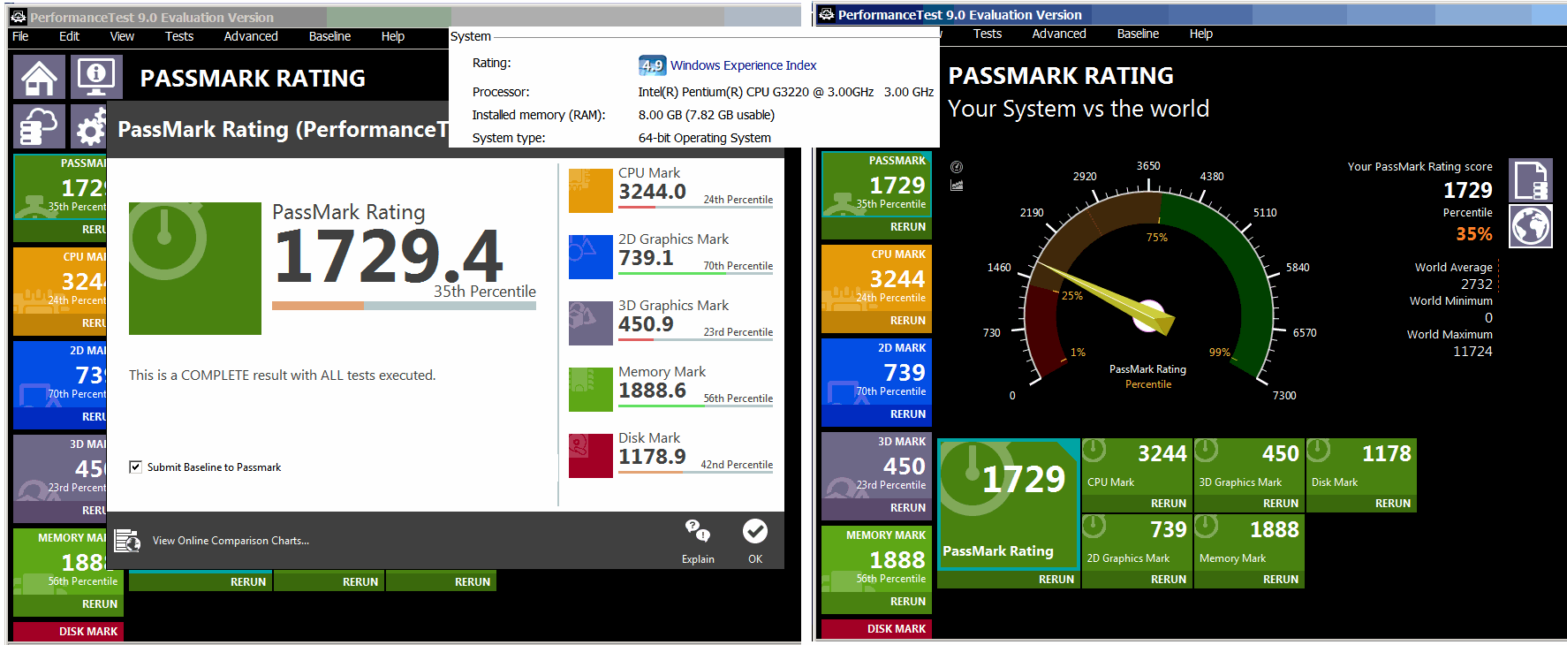Viewport: 1567px width, 645px height.
Task: Click the large green PassMark stopwatch icon
Action: pyautogui.click(x=195, y=269)
